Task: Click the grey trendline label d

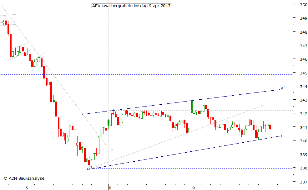Action: [262, 106]
